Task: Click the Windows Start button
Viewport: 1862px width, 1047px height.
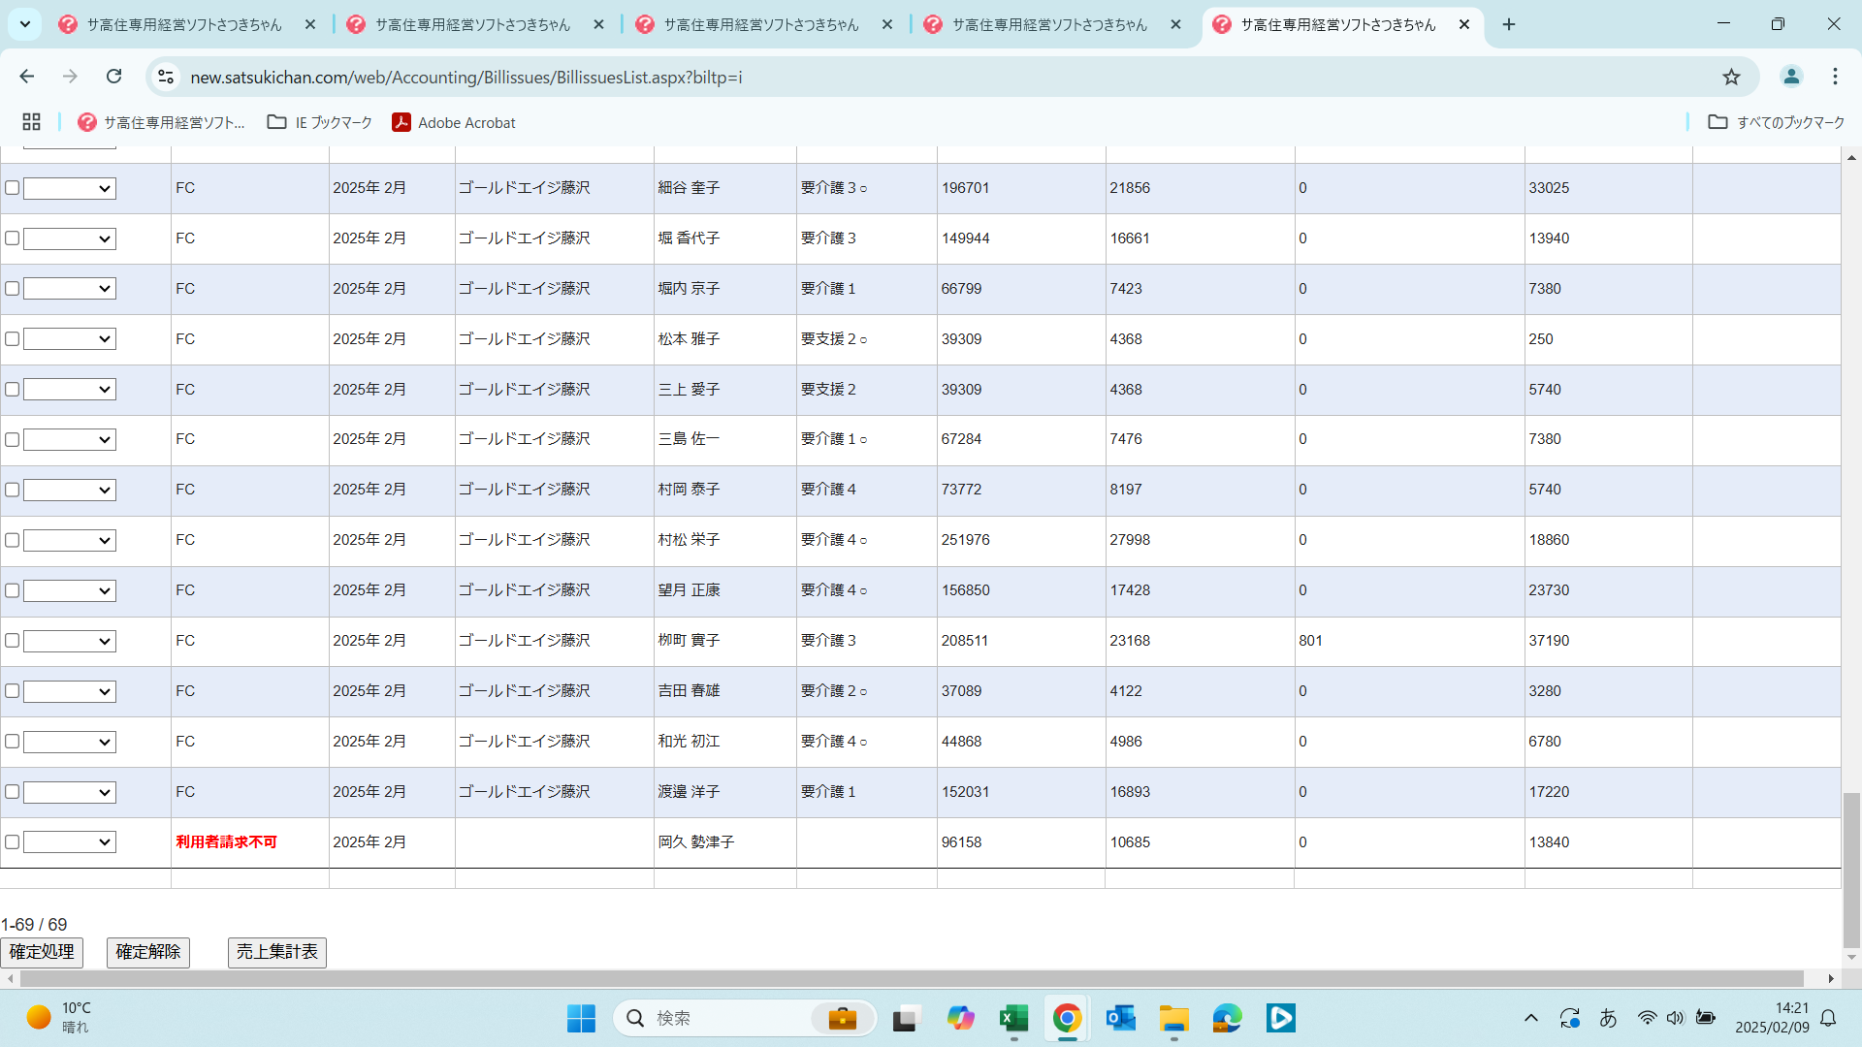Action: coord(581,1018)
